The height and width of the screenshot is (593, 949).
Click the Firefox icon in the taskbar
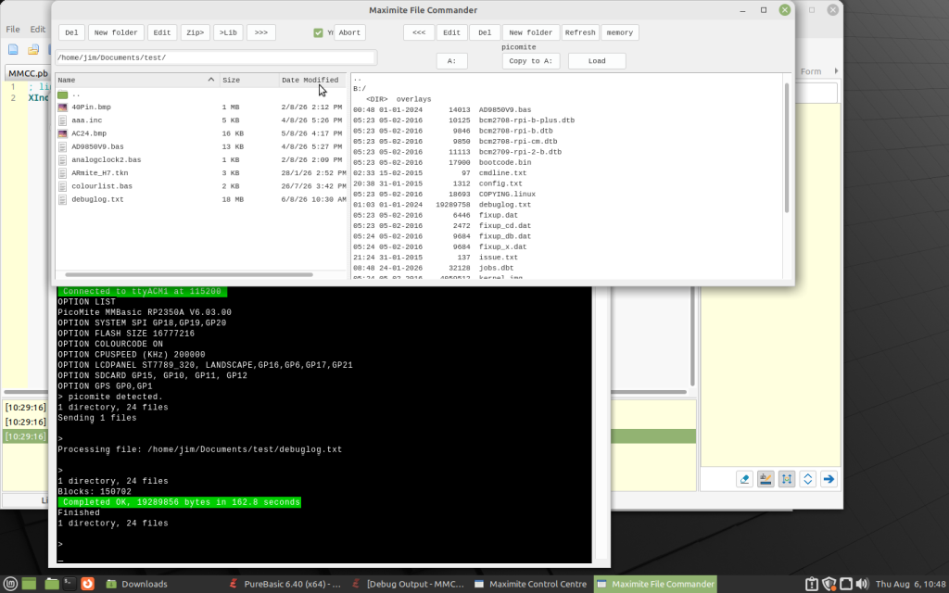pos(88,584)
